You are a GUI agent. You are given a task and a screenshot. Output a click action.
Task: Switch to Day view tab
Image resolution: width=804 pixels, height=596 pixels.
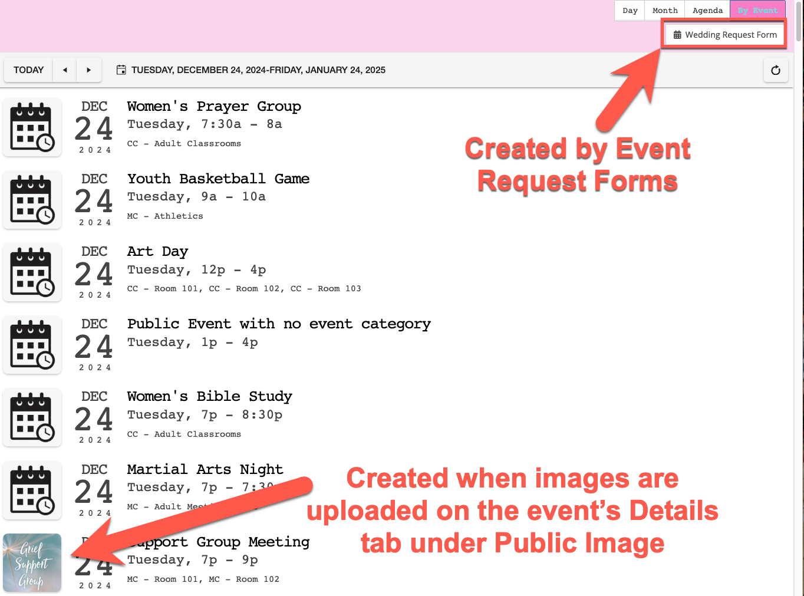pos(630,11)
